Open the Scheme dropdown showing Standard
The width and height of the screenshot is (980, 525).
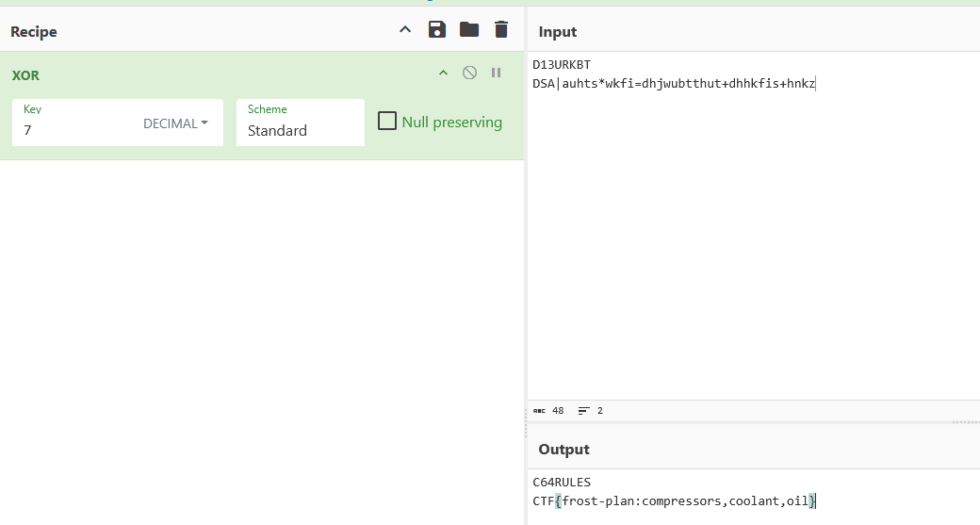coord(300,131)
